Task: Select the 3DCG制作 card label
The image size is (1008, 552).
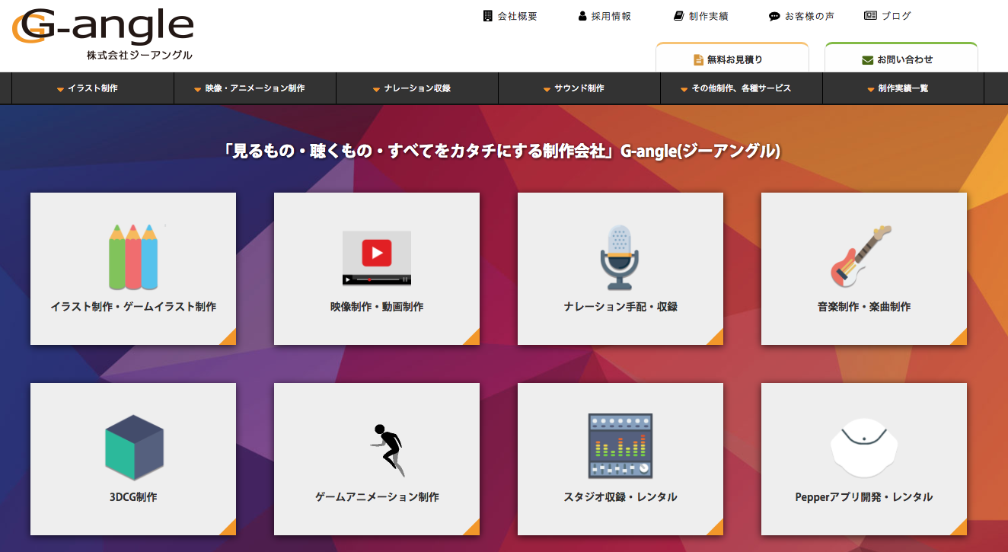Action: click(133, 497)
